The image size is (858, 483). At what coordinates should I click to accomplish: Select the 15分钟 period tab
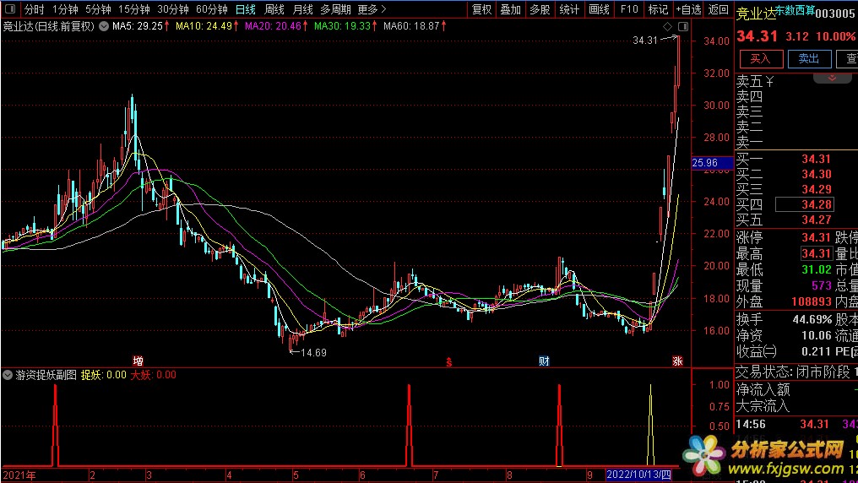[x=134, y=9]
